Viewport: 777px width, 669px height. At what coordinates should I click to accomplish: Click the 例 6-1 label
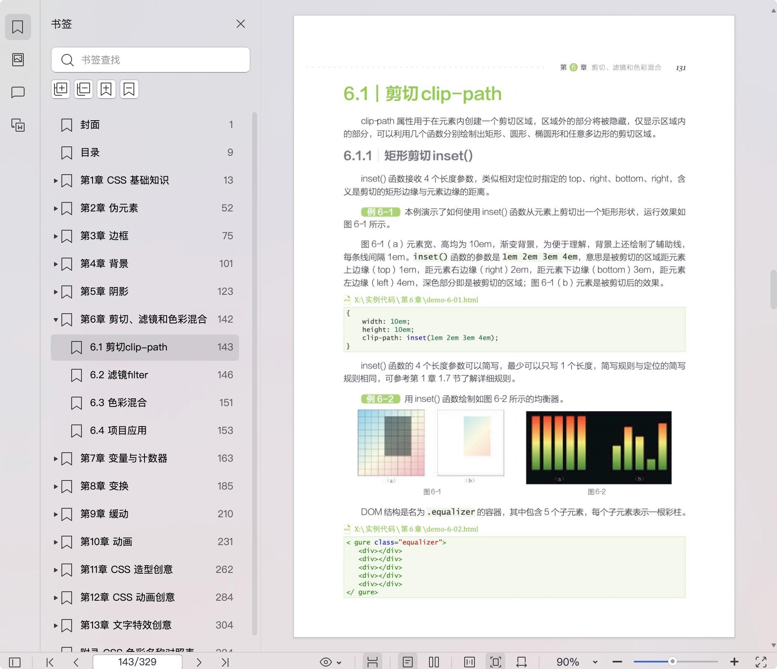pyautogui.click(x=380, y=212)
